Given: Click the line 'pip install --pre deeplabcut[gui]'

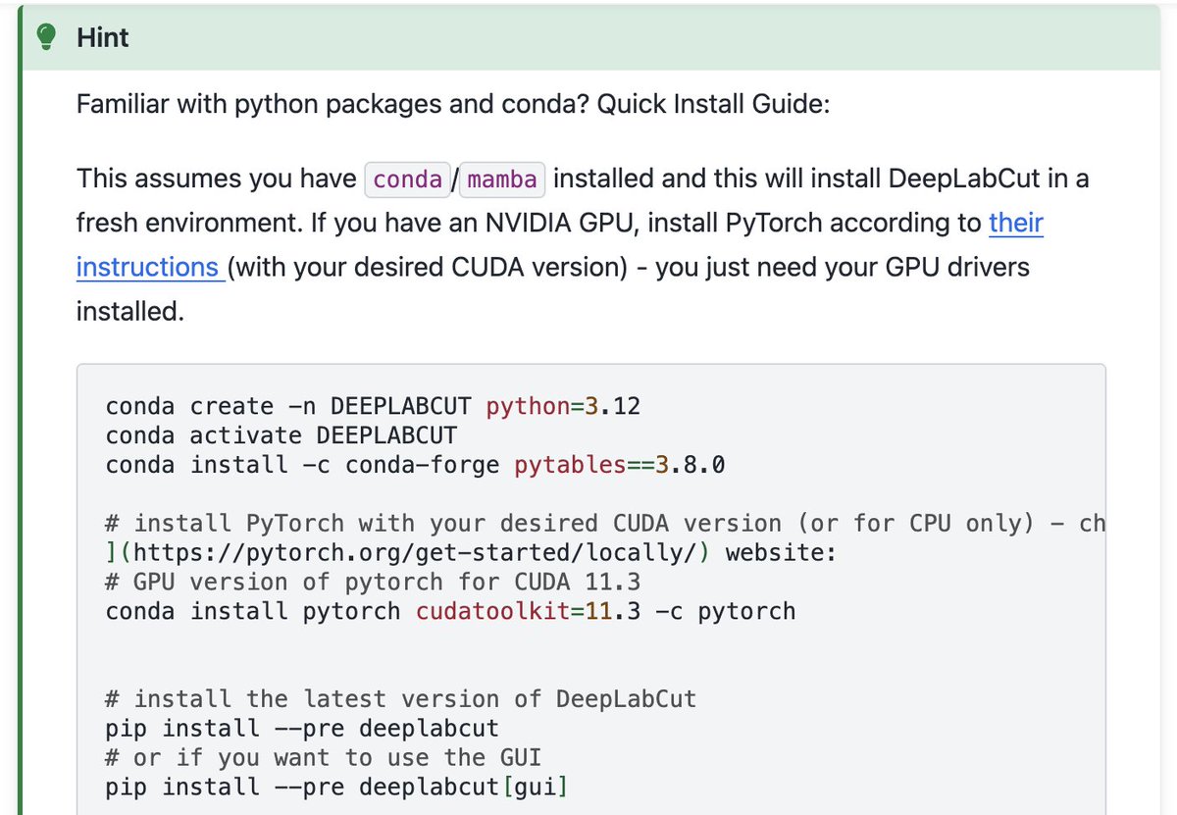Looking at the screenshot, I should pyautogui.click(x=337, y=788).
